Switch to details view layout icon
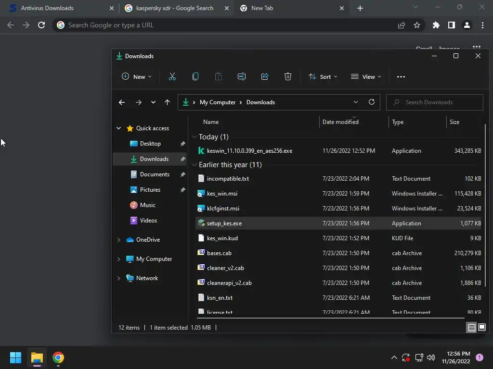Image resolution: width=493 pixels, height=369 pixels. [472, 328]
